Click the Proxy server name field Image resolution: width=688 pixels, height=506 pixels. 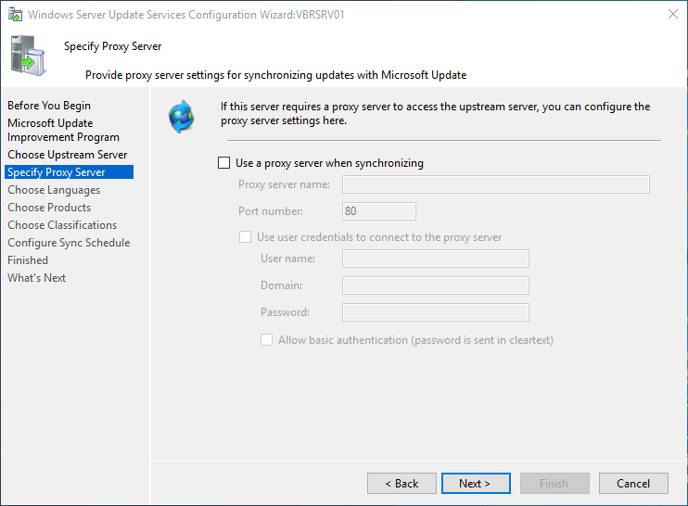click(495, 184)
